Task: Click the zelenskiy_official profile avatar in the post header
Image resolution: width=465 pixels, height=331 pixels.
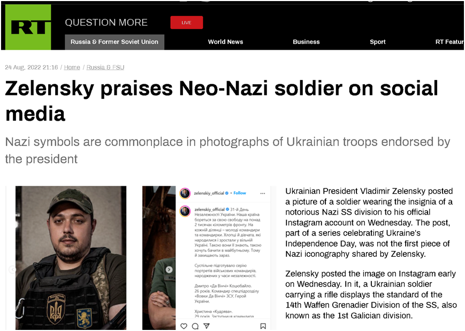Action: tap(185, 193)
